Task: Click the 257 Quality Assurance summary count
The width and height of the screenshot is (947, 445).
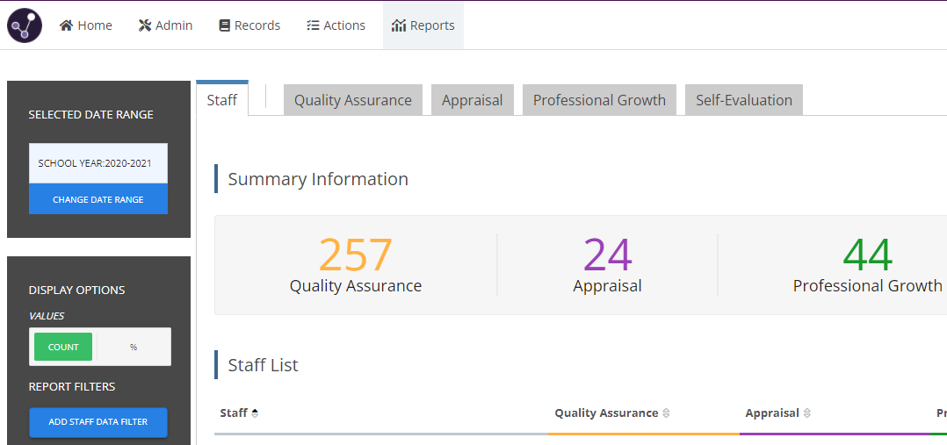Action: (355, 255)
